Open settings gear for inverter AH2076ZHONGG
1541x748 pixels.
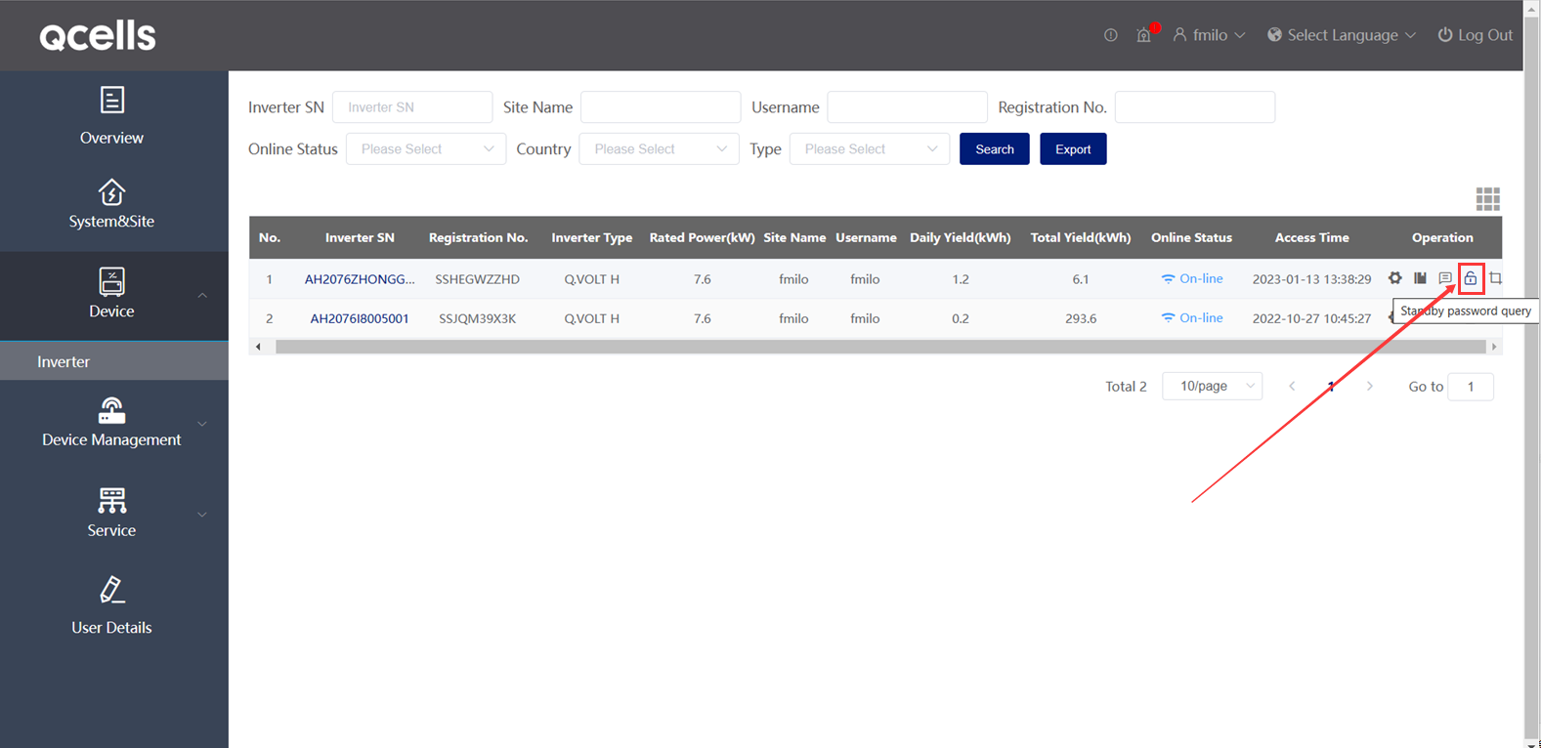tap(1395, 278)
